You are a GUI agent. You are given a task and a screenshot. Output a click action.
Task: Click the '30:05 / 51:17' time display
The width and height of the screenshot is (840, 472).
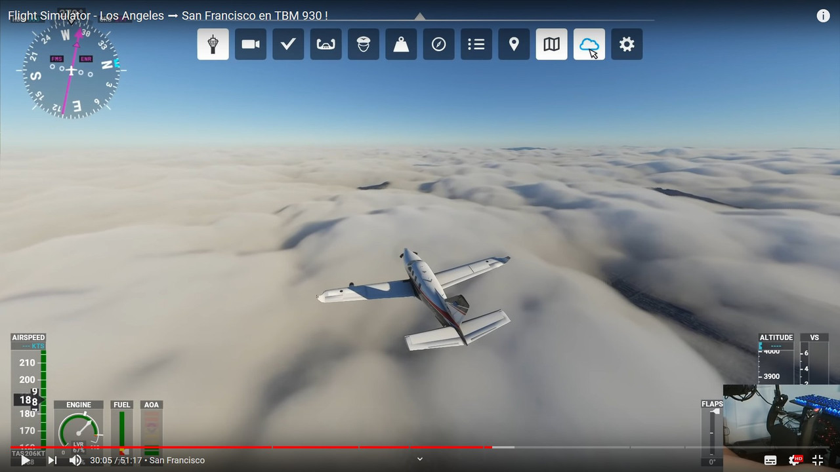tap(116, 460)
